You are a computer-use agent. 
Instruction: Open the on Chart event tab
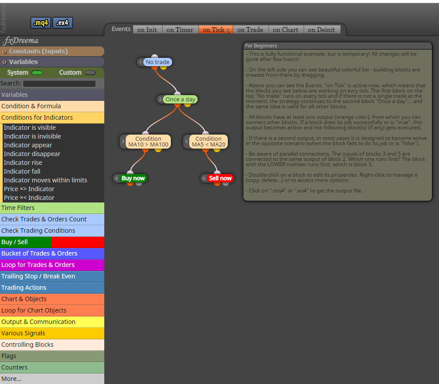pos(286,30)
